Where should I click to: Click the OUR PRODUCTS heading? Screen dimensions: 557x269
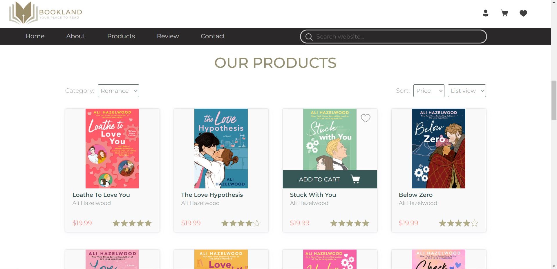(x=275, y=63)
